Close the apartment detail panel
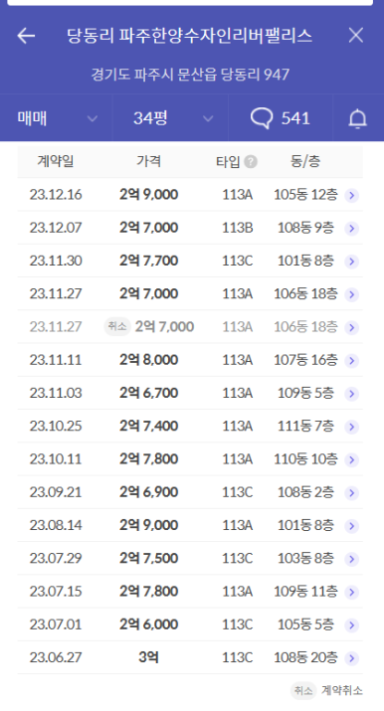Image resolution: width=384 pixels, height=711 pixels. click(x=356, y=35)
